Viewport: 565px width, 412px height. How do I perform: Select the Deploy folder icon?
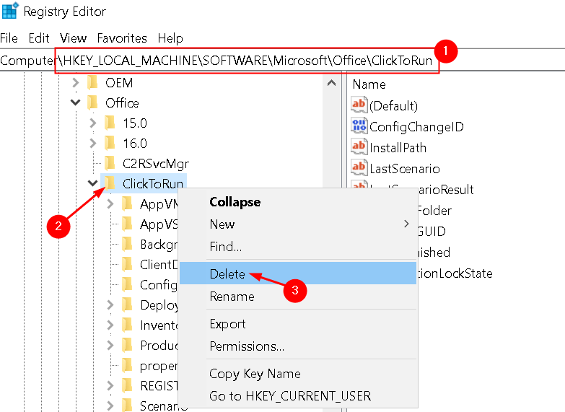pos(127,304)
